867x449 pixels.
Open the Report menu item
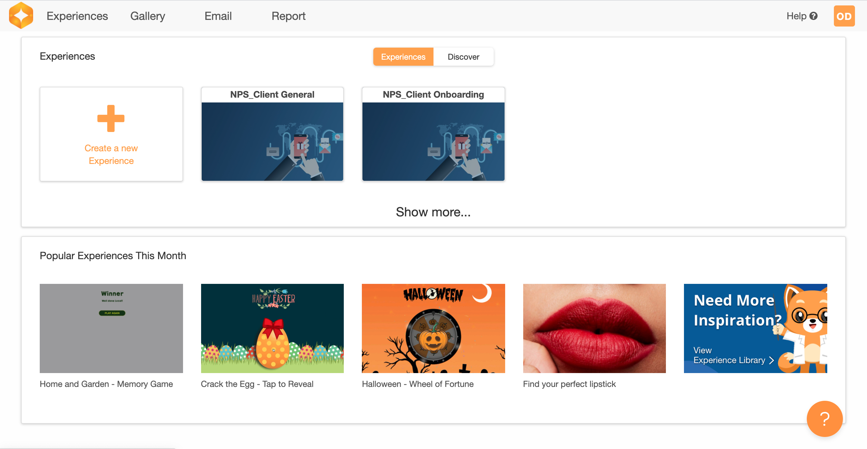pyautogui.click(x=288, y=16)
